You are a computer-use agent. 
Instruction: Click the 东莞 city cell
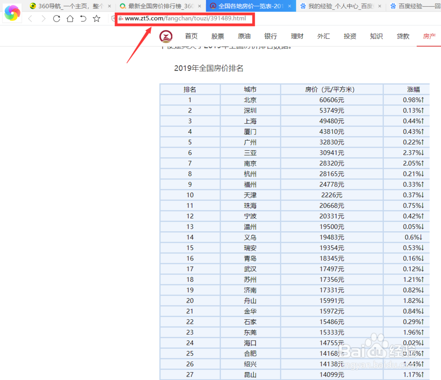coord(250,332)
